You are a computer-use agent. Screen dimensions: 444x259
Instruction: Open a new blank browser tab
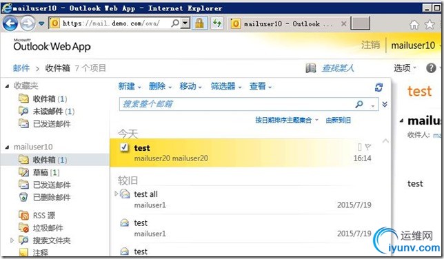pos(360,23)
